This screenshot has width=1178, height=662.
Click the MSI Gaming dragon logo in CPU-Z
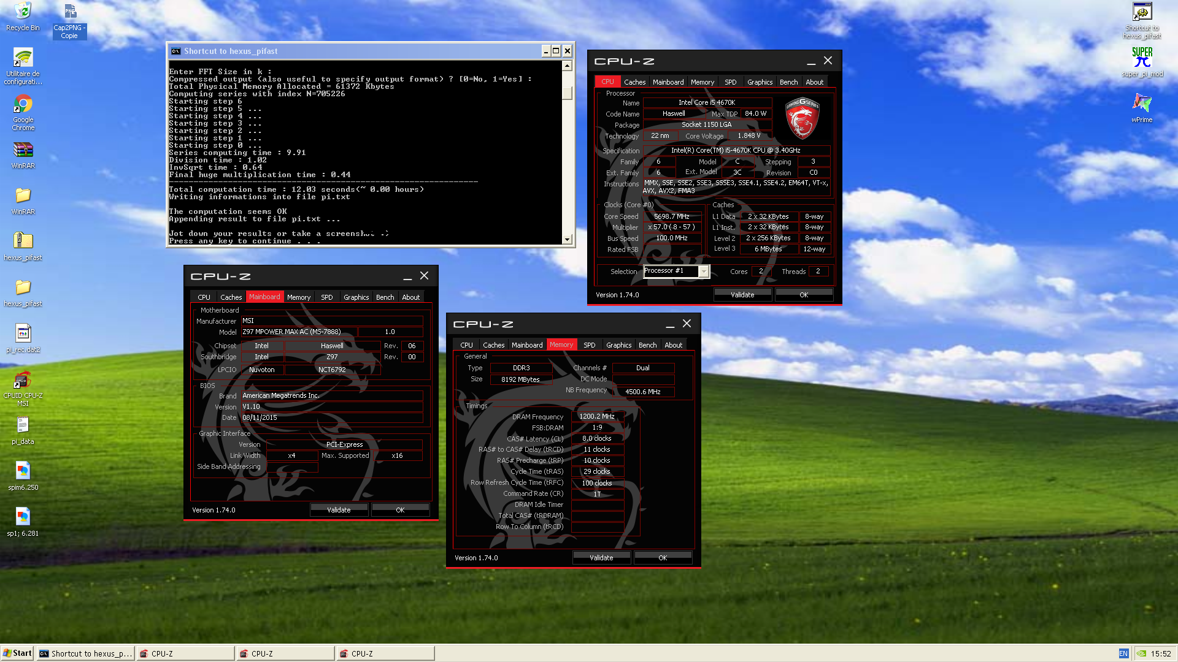[803, 118]
